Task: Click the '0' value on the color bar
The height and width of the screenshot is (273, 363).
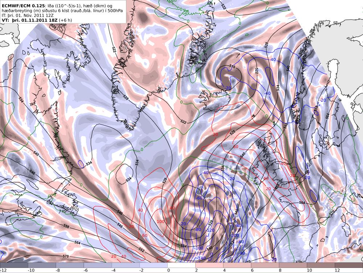Action: tap(168, 270)
